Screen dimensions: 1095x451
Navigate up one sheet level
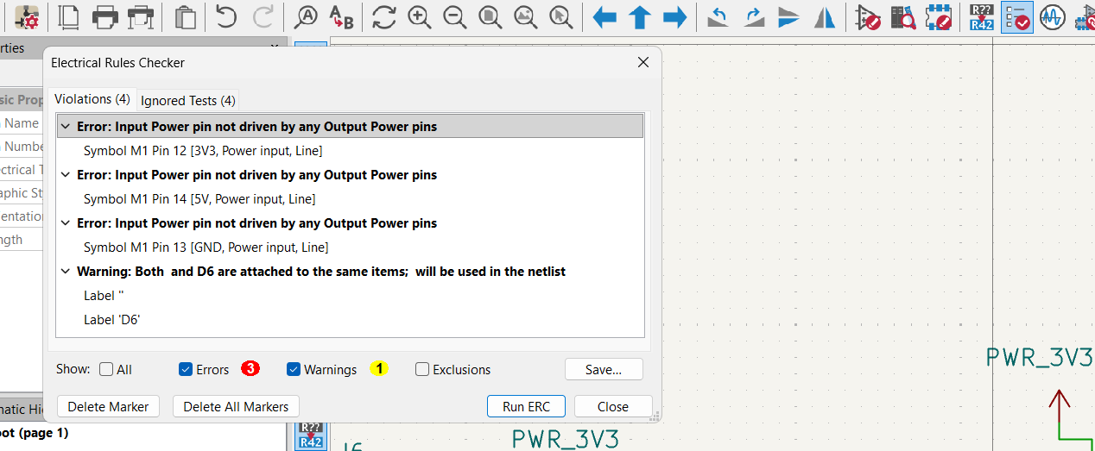[x=640, y=16]
